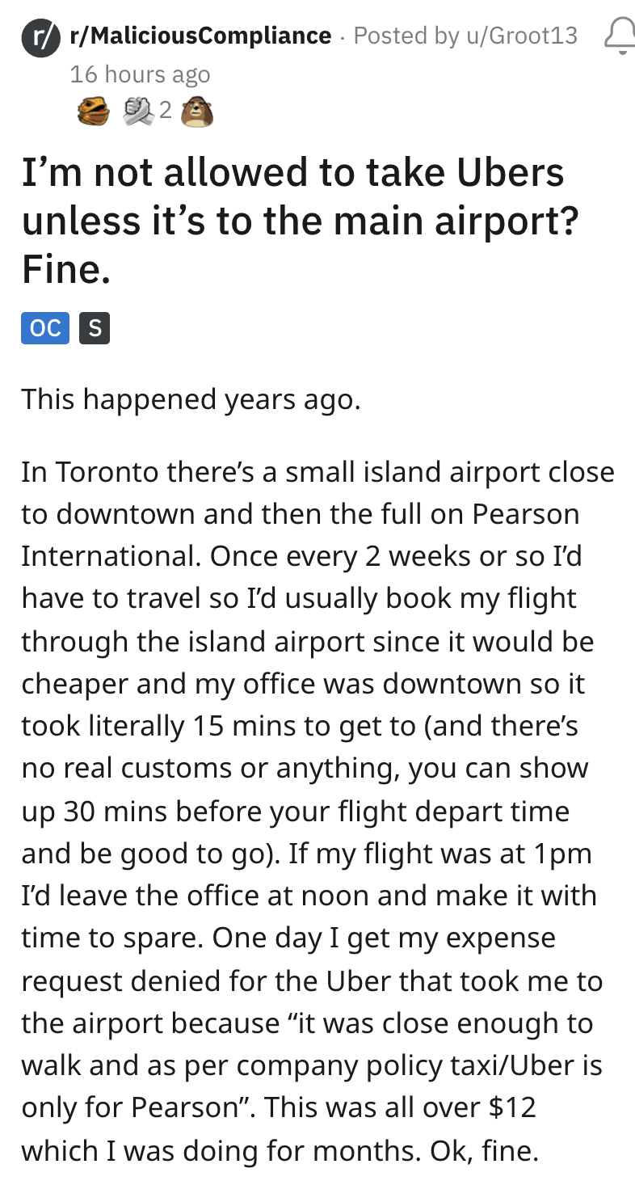This screenshot has height=1185, width=635.
Task: Click the brown bear award icon
Action: (x=197, y=111)
